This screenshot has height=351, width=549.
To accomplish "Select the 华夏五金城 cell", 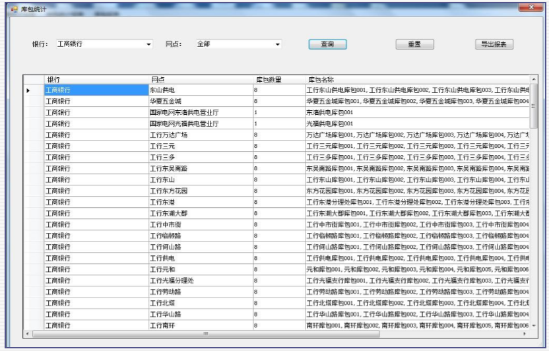I will click(x=201, y=101).
